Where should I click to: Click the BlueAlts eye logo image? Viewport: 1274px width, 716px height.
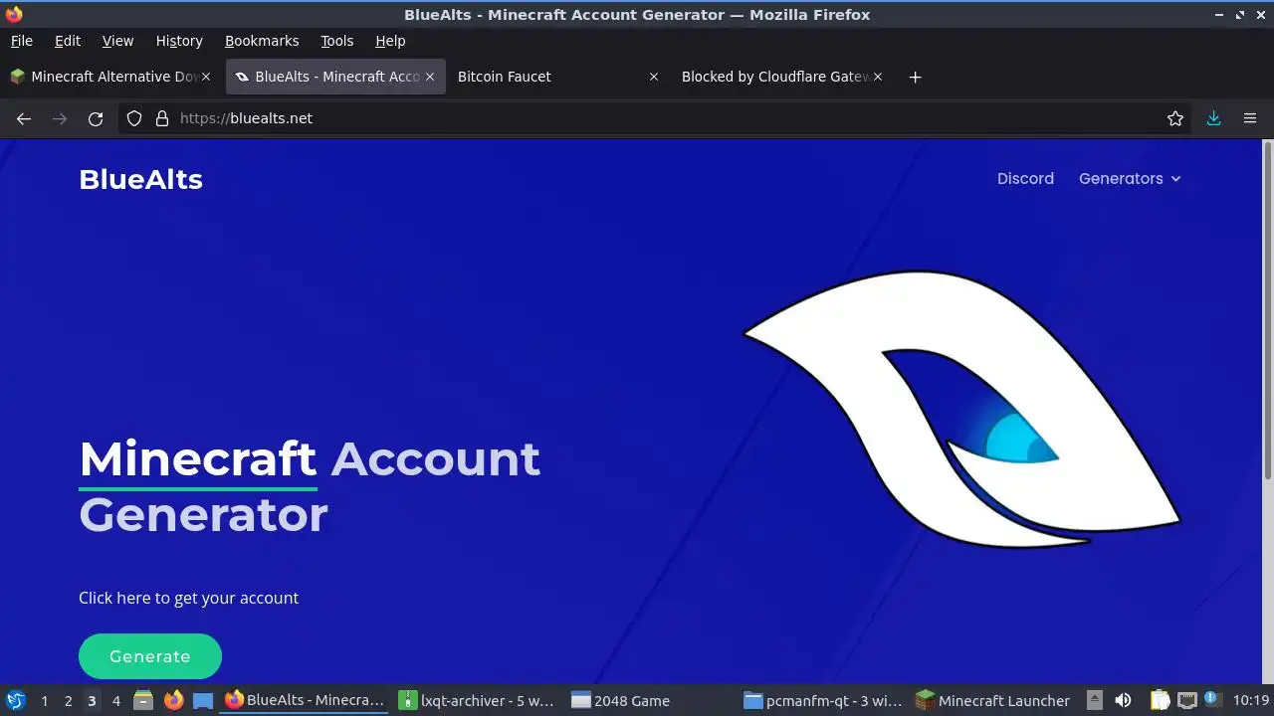(961, 409)
